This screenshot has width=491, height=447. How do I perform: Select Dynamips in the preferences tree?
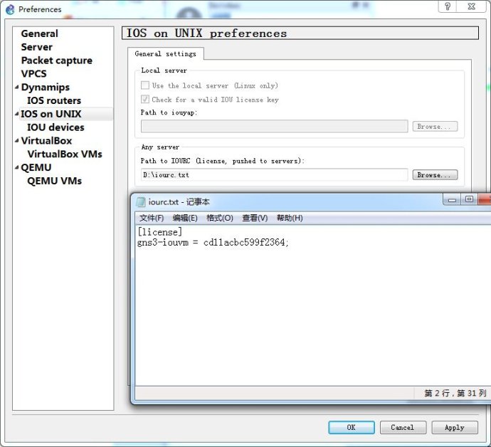pos(46,87)
